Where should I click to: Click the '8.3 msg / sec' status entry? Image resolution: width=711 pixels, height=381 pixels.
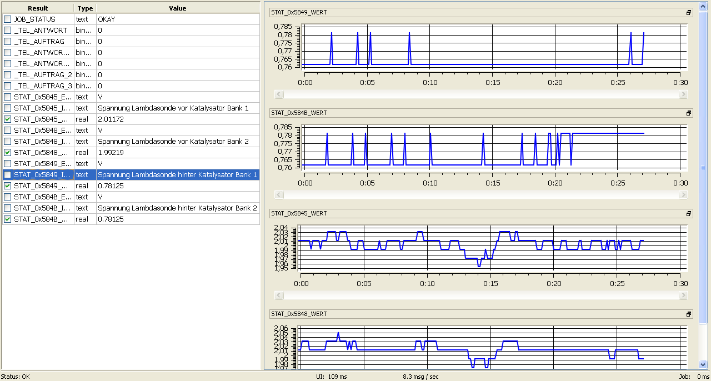(x=420, y=377)
